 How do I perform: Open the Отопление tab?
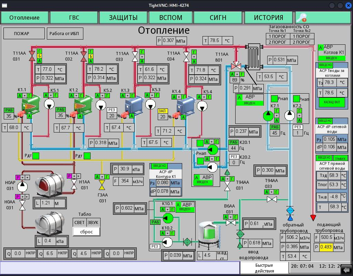point(24,18)
